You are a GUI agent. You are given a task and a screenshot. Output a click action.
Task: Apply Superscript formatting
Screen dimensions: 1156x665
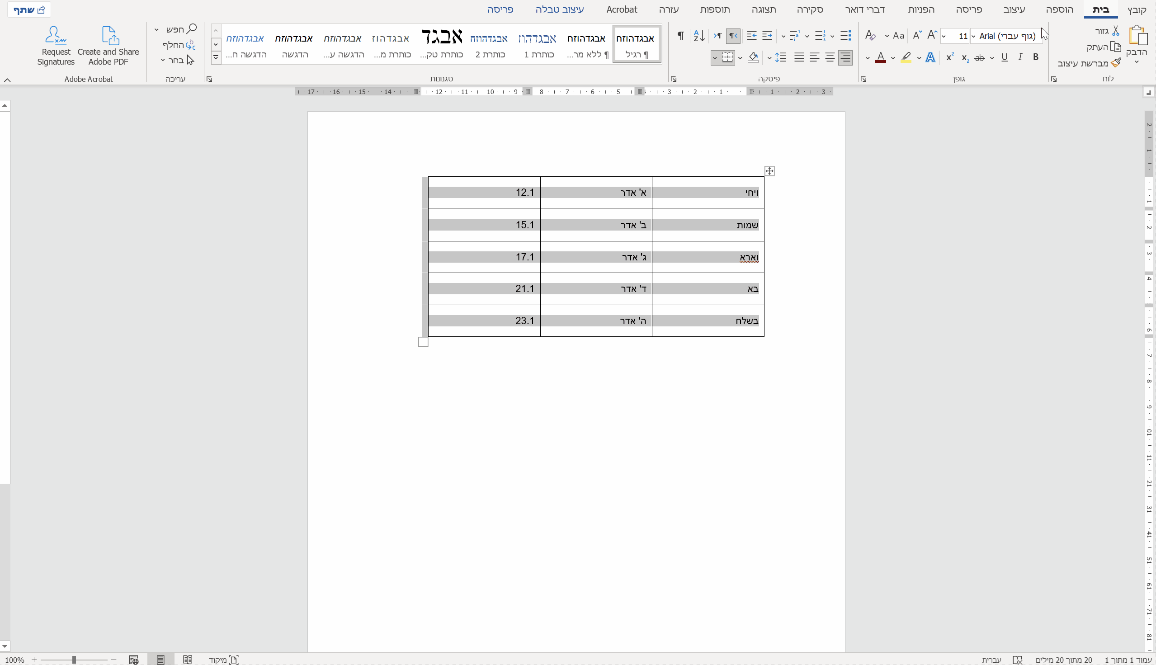(949, 57)
